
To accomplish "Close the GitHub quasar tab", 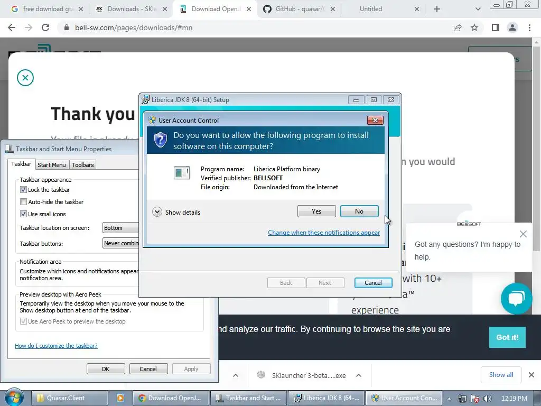I will click(333, 9).
